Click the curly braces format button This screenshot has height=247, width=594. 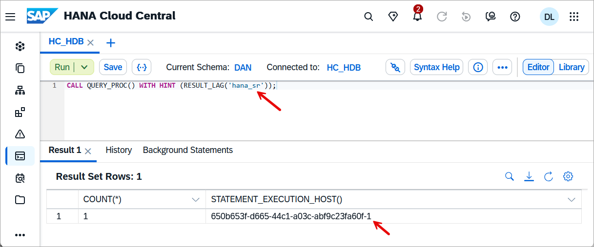[x=142, y=67]
